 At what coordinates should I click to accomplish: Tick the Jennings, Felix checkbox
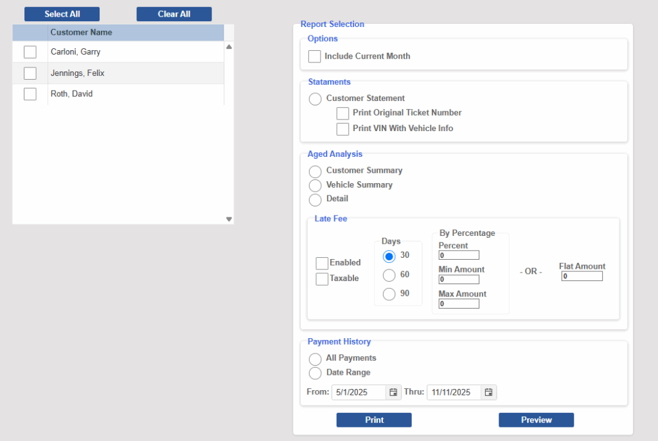pos(30,73)
